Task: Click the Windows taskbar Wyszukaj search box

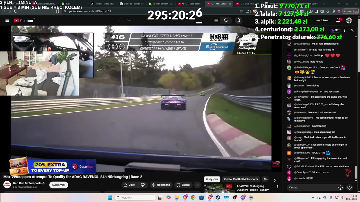Action: click(135, 198)
